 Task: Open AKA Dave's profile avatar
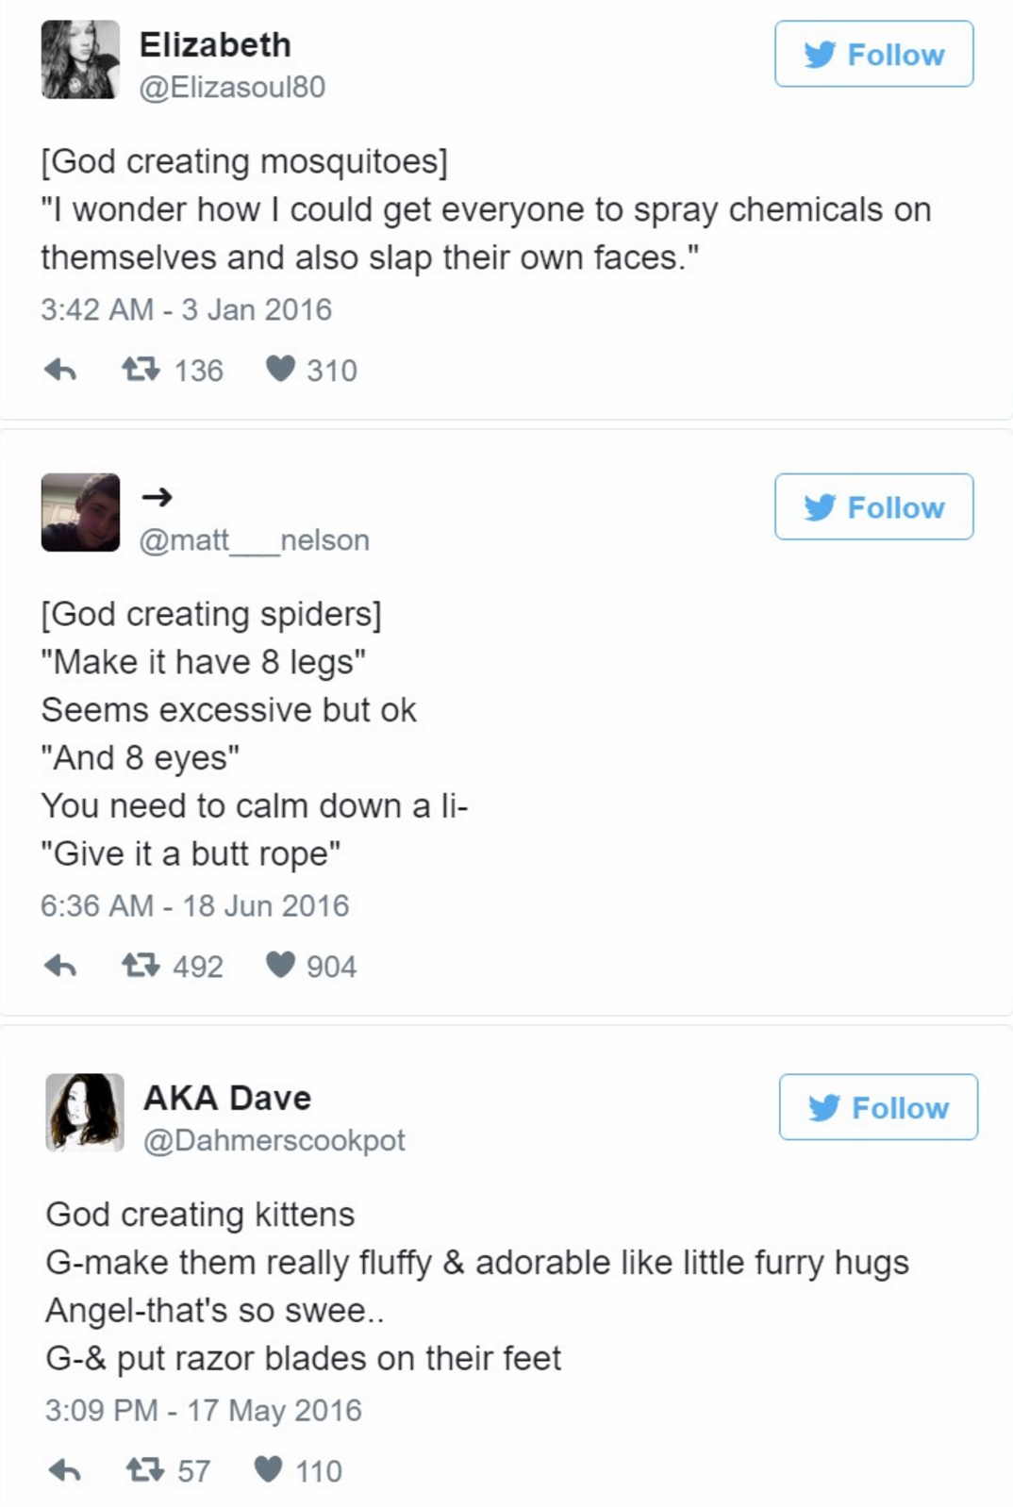pos(85,1112)
